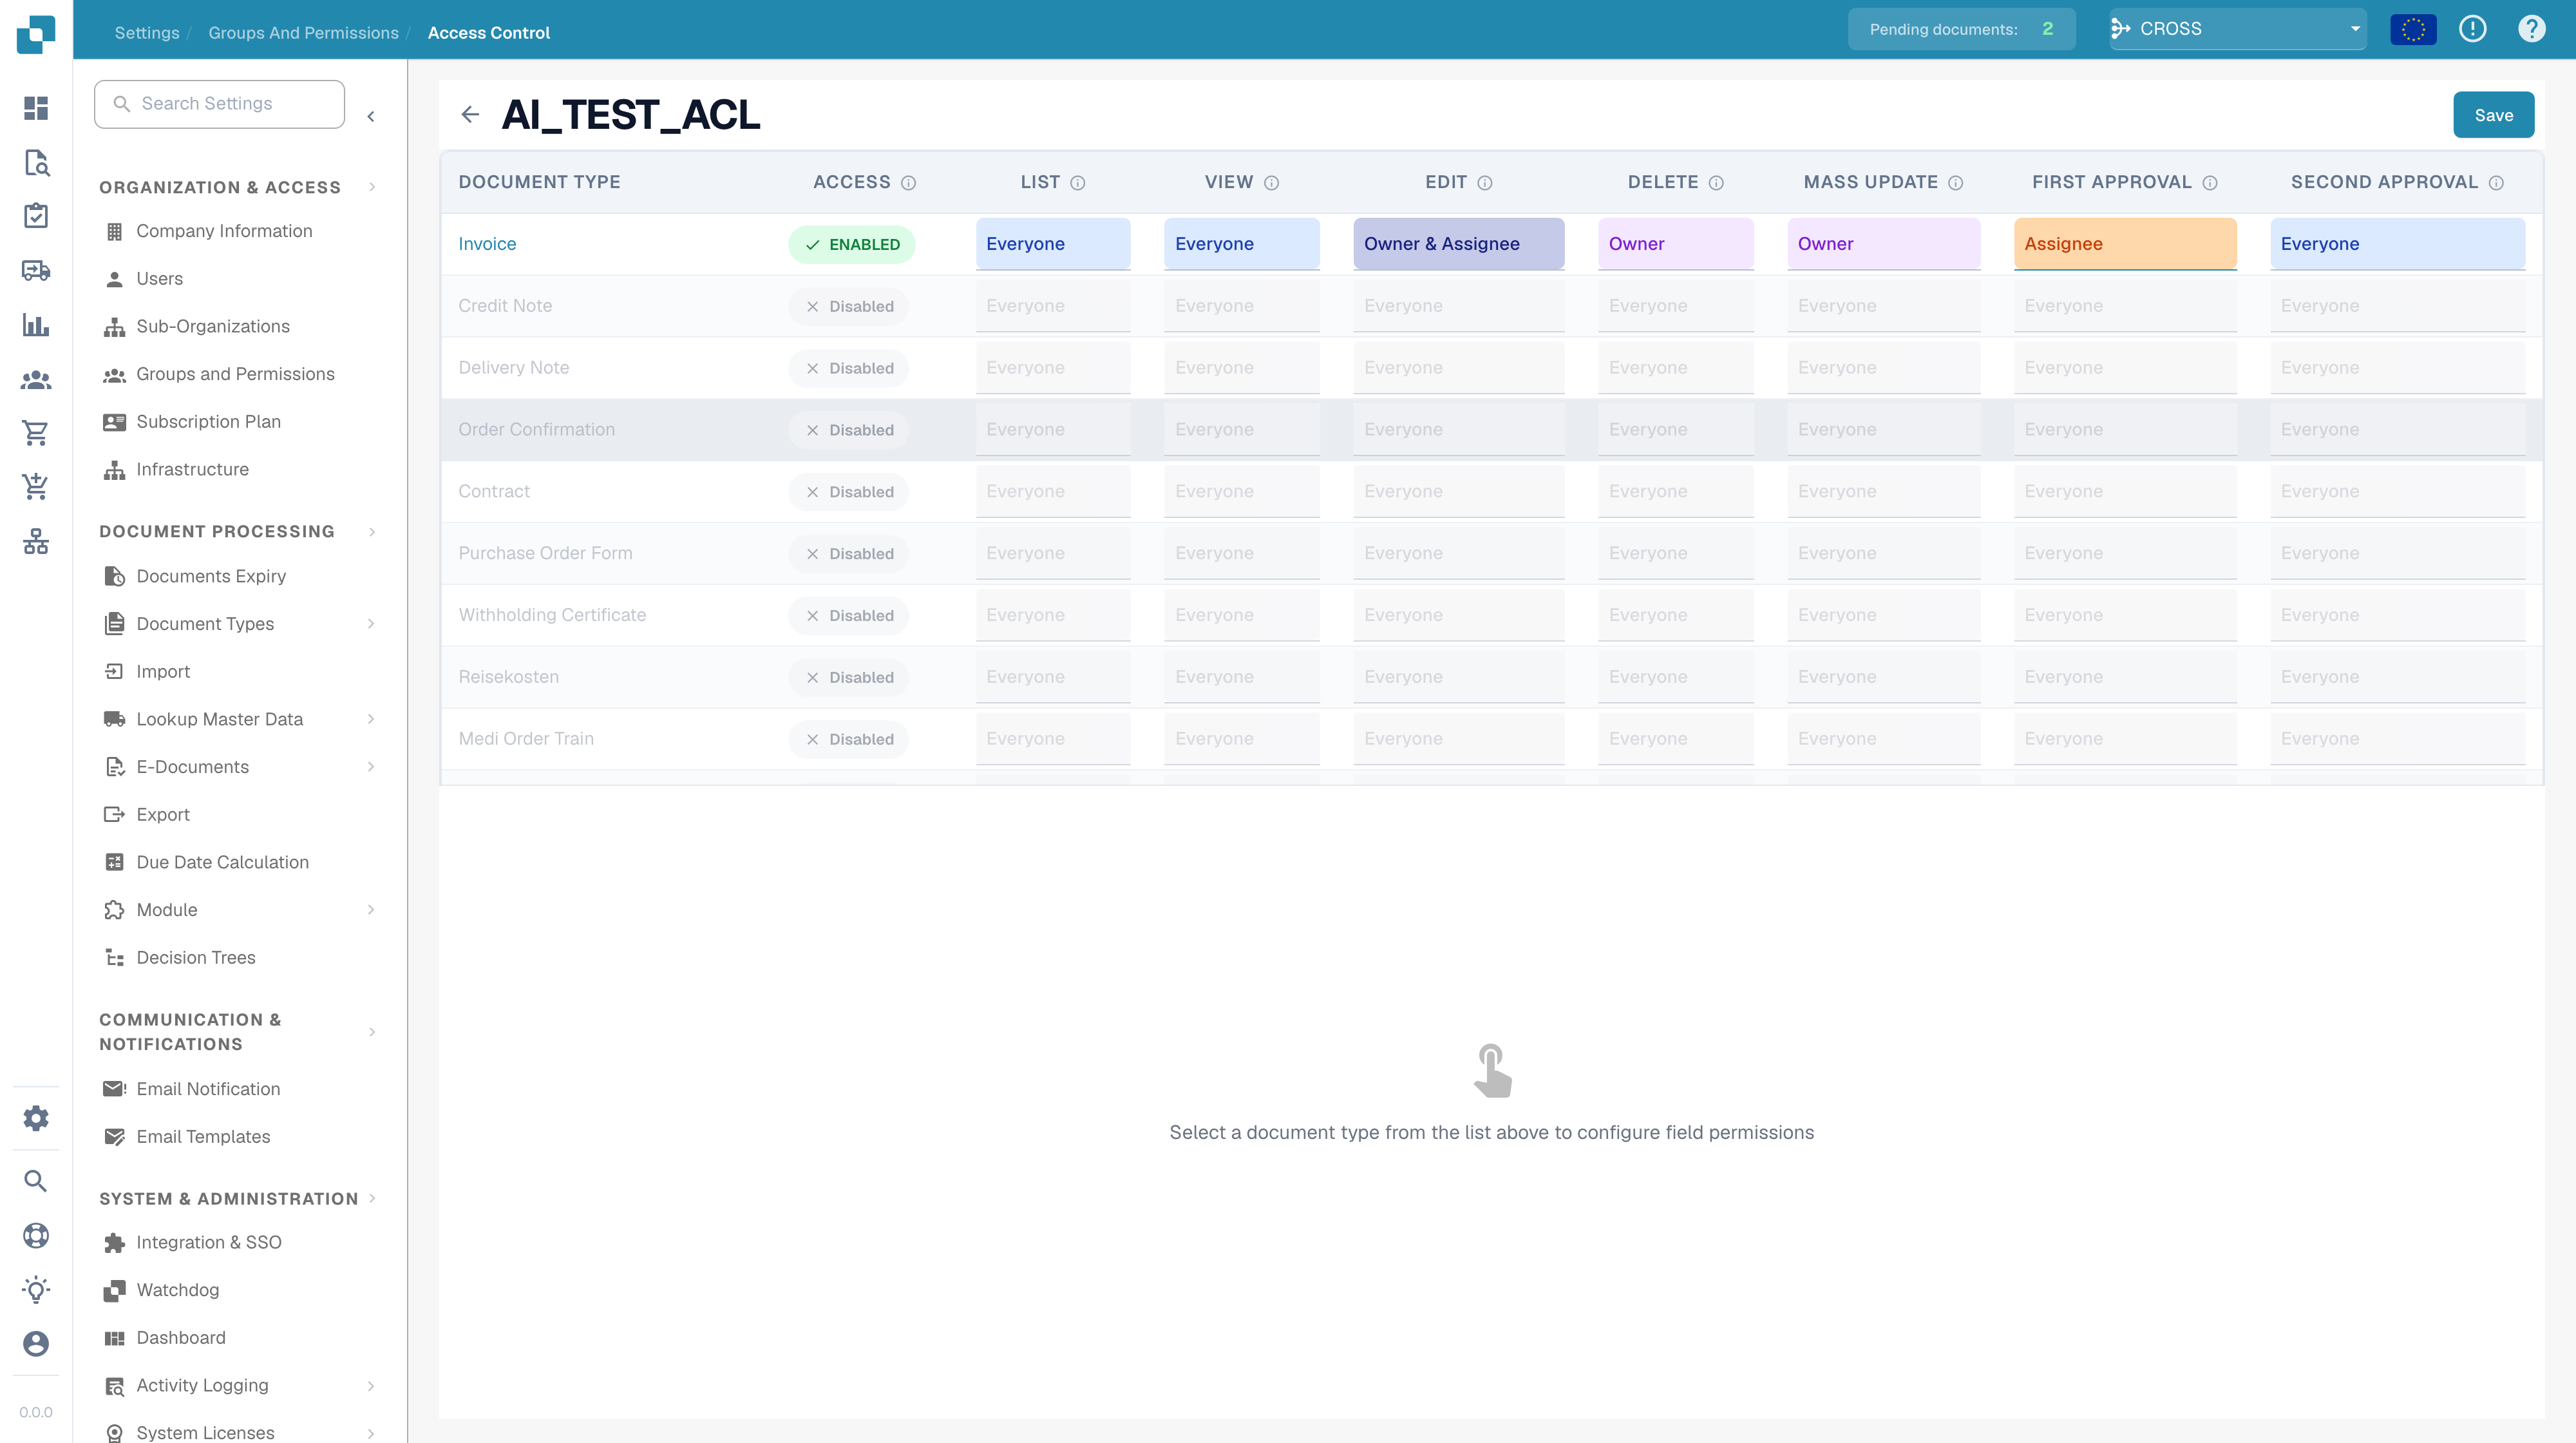Click the Pending documents counter
Image resolution: width=2576 pixels, height=1443 pixels.
pos(1961,29)
